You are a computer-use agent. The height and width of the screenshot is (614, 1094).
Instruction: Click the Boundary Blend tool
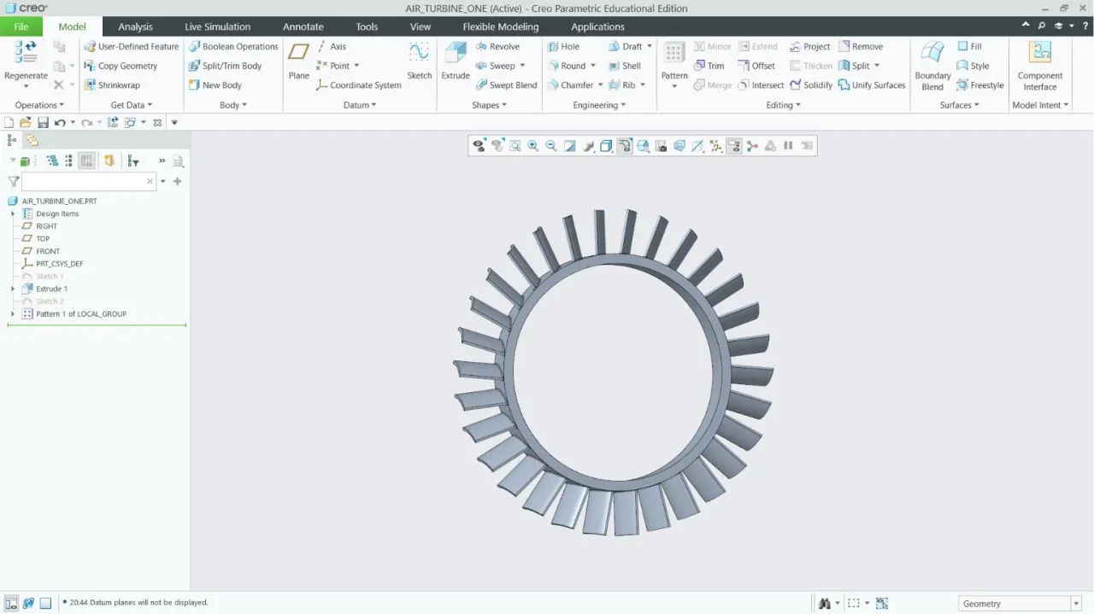(932, 64)
